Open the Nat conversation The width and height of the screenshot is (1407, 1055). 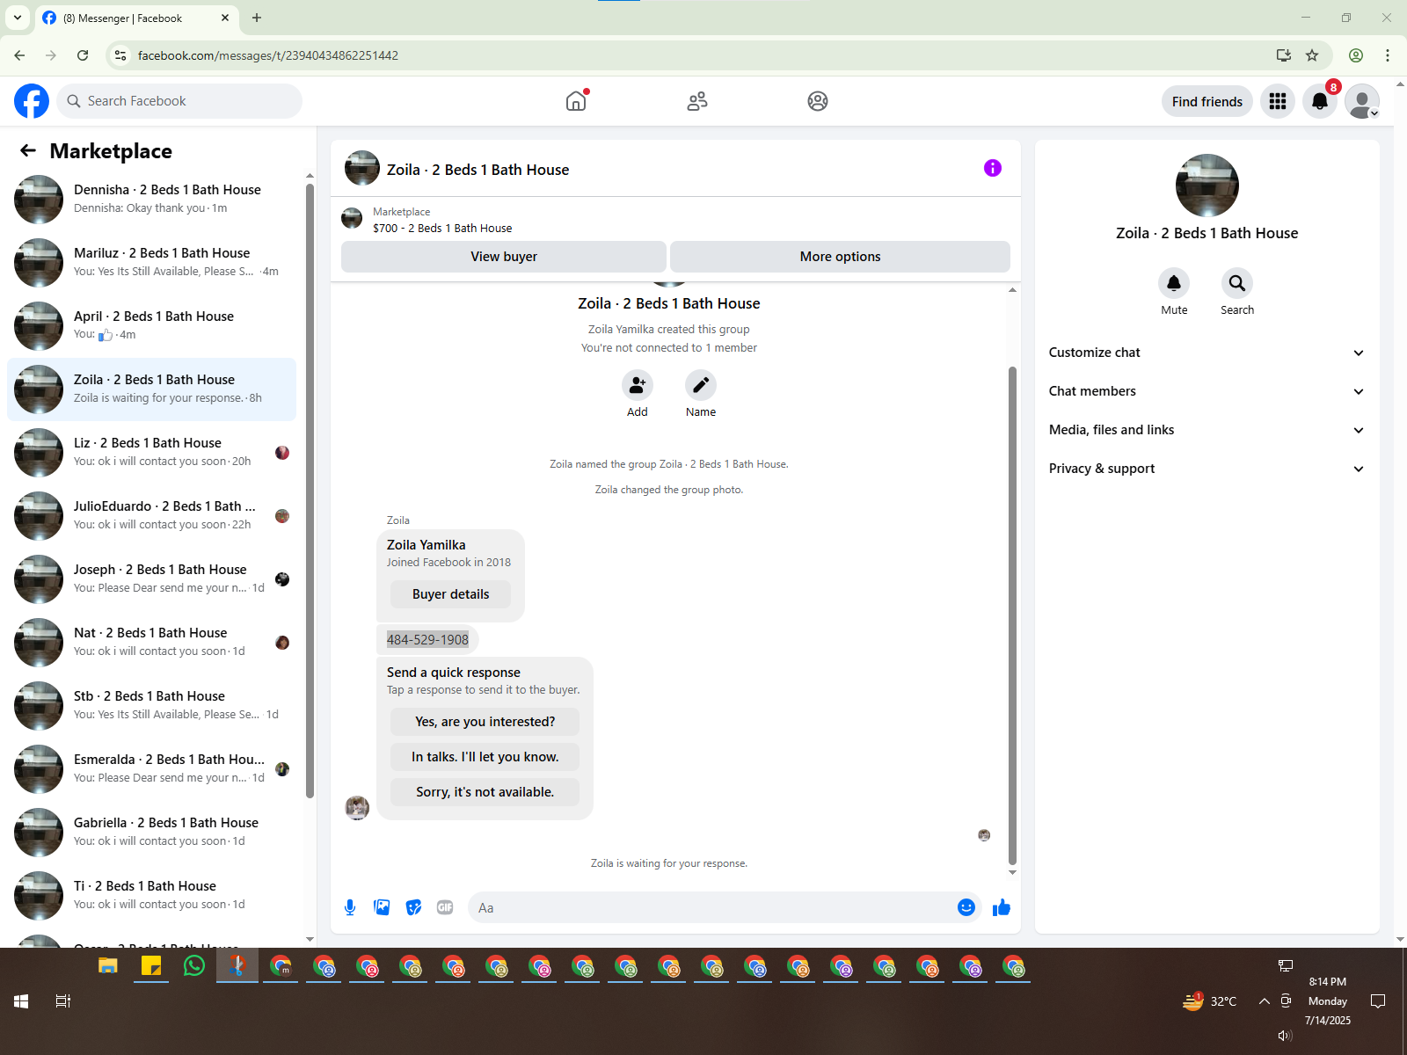(151, 643)
